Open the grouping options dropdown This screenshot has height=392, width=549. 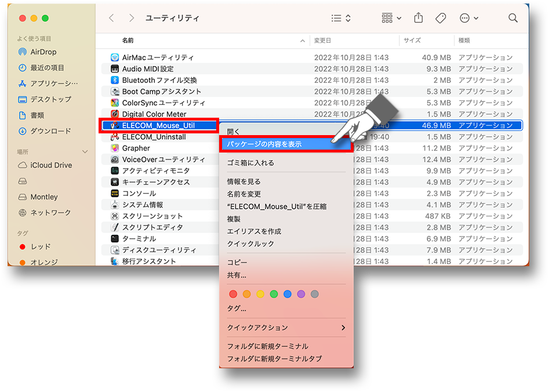click(391, 18)
